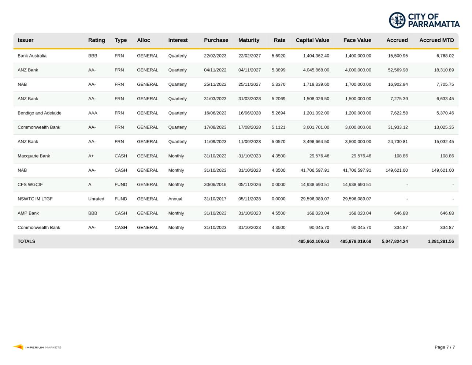Viewport: 472px width, 365px height.
Task: Click capital value 3,001,701.00
Action: coord(316,127)
